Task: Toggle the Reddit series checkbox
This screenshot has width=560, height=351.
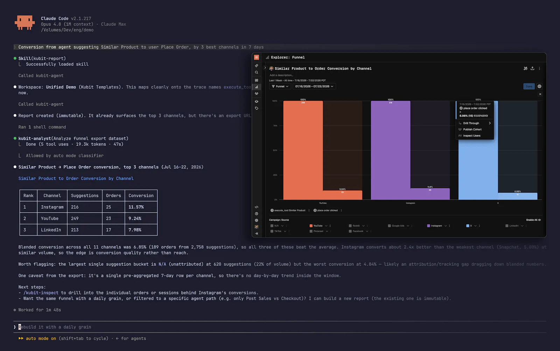Action: tap(350, 226)
